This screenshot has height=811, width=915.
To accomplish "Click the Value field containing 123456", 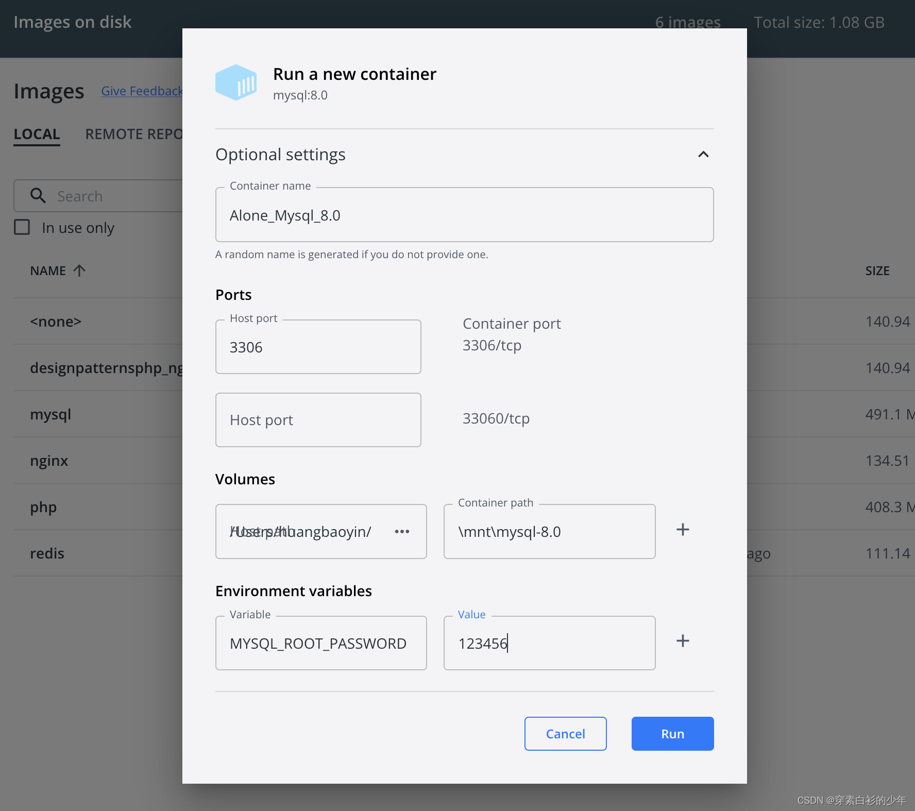I will pos(549,643).
